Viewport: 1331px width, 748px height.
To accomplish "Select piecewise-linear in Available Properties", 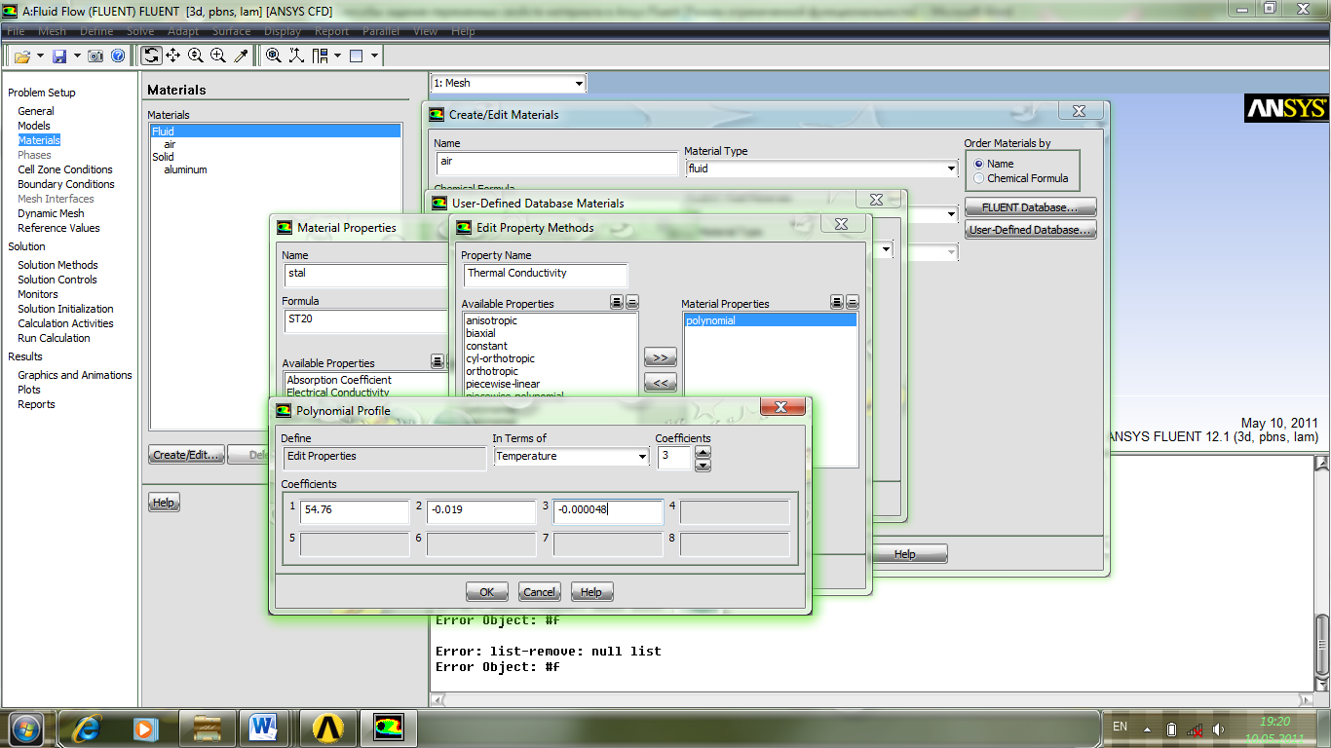I will [503, 384].
